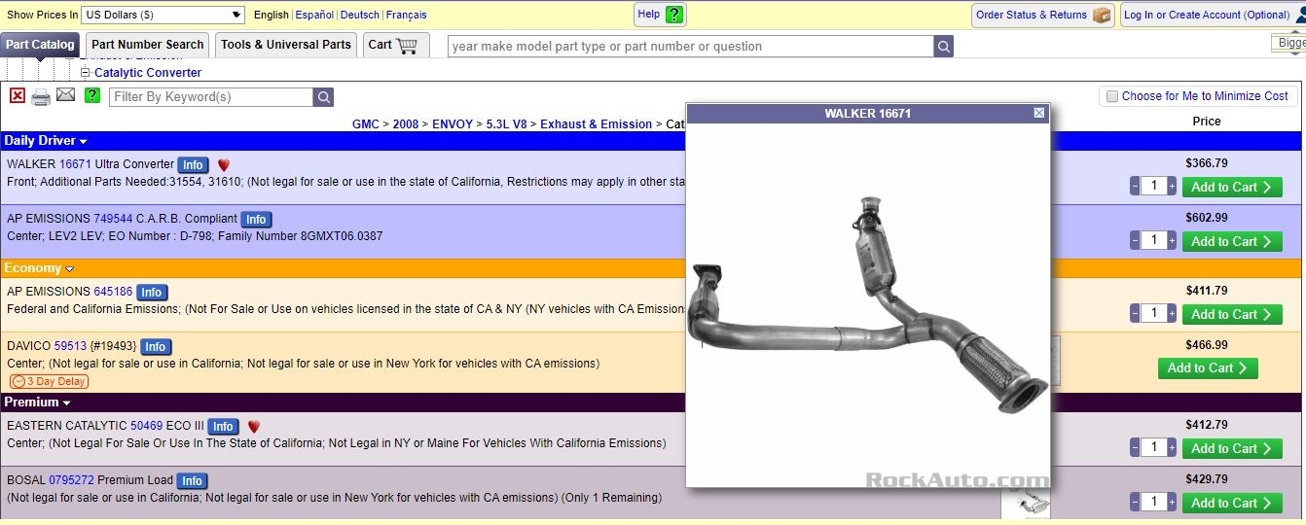Click in the Filter By Keyword field
1306x525 pixels.
coord(211,97)
